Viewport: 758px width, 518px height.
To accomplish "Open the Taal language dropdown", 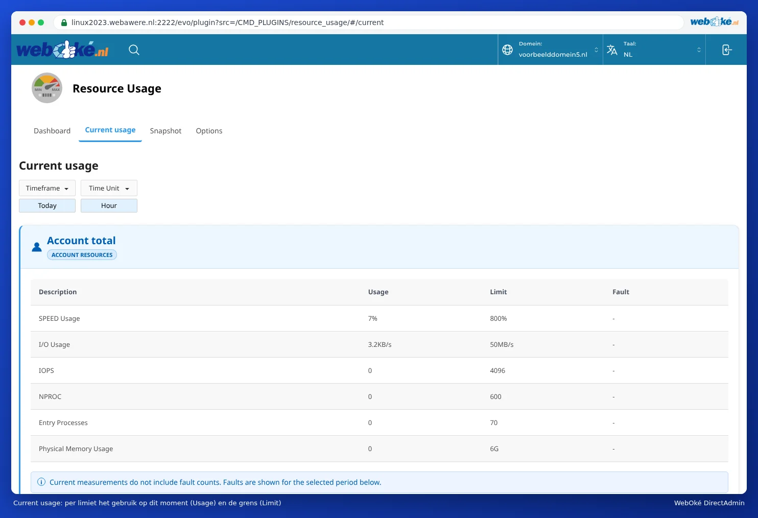I will [x=654, y=50].
